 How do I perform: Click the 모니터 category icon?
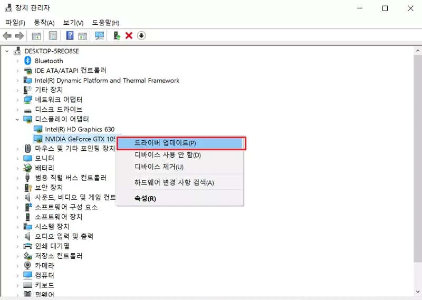28,159
